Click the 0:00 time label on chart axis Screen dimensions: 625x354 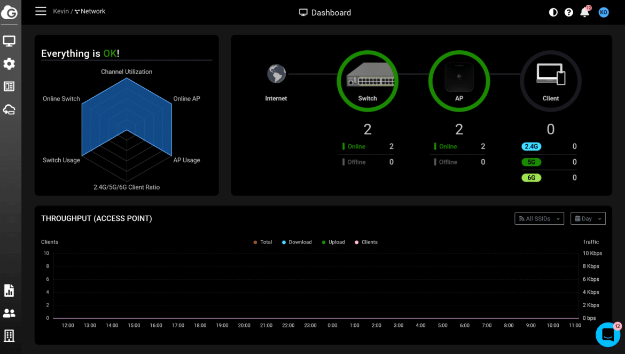pos(332,325)
